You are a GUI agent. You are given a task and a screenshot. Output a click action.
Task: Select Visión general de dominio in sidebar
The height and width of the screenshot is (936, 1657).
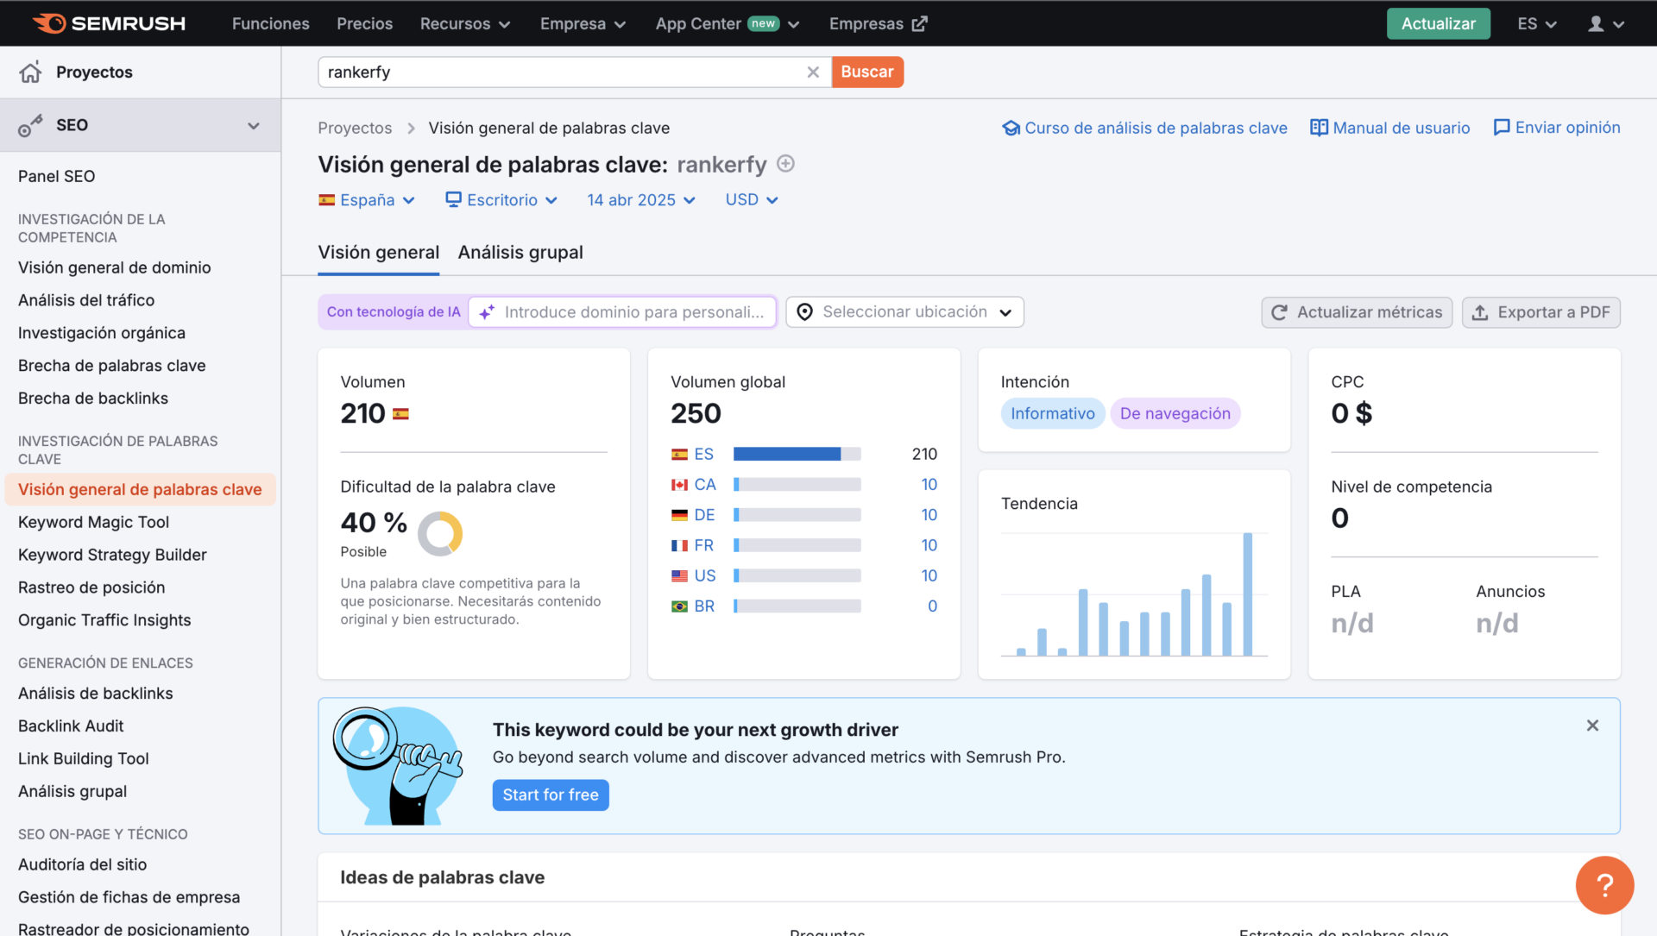point(115,267)
